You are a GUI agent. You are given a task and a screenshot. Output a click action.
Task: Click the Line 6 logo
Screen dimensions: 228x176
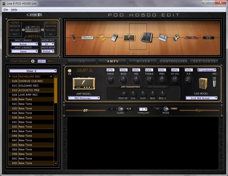[34, 15]
